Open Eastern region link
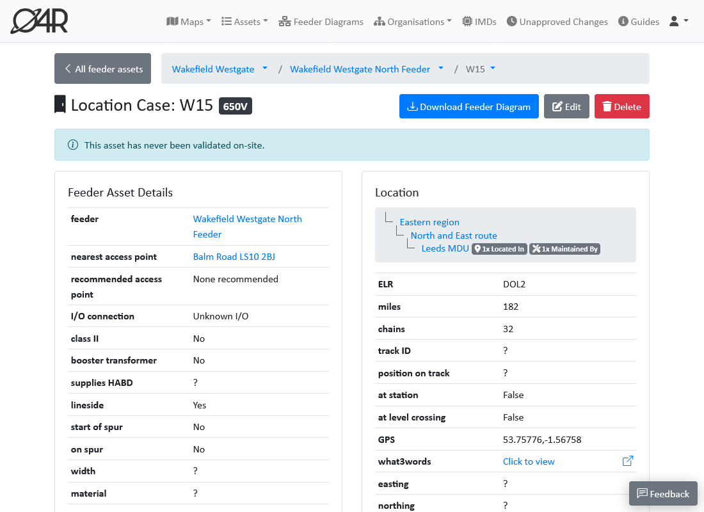Image resolution: width=704 pixels, height=512 pixels. pos(429,222)
